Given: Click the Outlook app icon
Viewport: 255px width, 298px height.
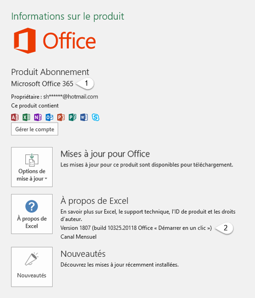Looking at the screenshot, I should click(49, 117).
